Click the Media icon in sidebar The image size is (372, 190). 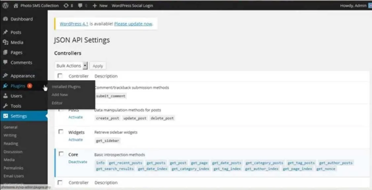click(6, 42)
